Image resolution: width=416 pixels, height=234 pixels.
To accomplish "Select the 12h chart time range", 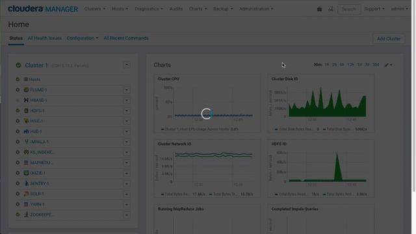I will click(351, 65).
